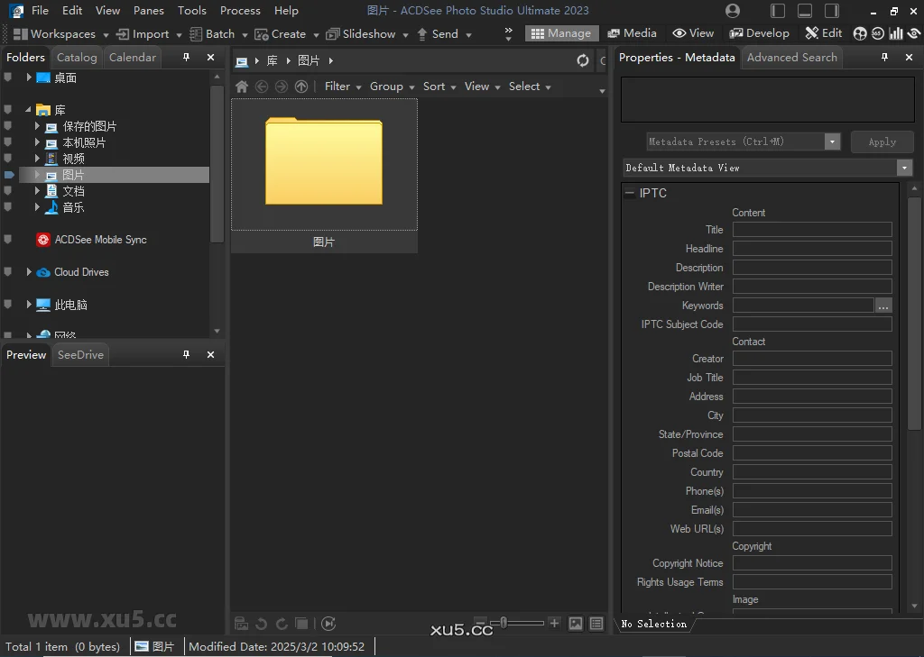Switch to Develop mode
Image resolution: width=924 pixels, height=657 pixels.
click(760, 33)
